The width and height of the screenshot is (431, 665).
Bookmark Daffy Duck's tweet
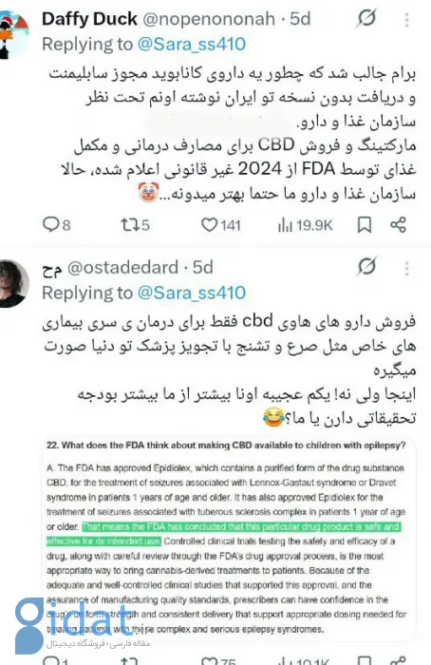pos(365,225)
